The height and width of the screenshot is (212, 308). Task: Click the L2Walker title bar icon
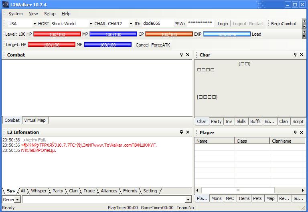click(6, 4)
